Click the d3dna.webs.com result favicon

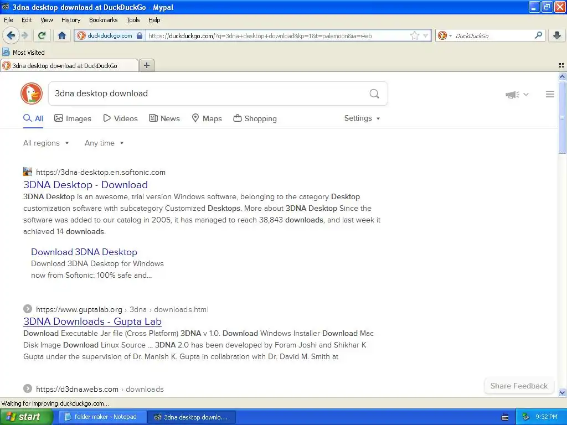click(28, 388)
